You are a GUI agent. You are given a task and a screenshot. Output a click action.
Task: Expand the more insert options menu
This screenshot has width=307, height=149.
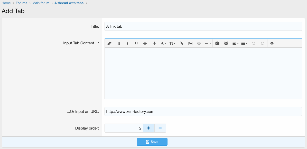click(x=208, y=44)
